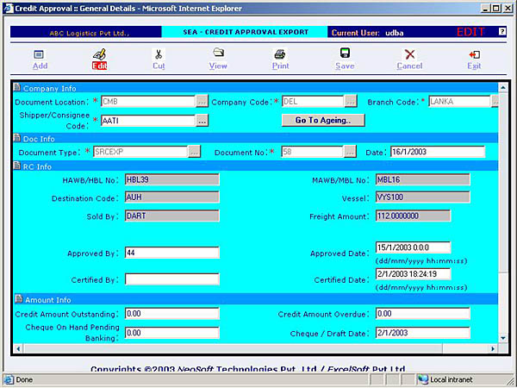Open lookup beside Document Type field
The height and width of the screenshot is (388, 517).
tap(194, 152)
